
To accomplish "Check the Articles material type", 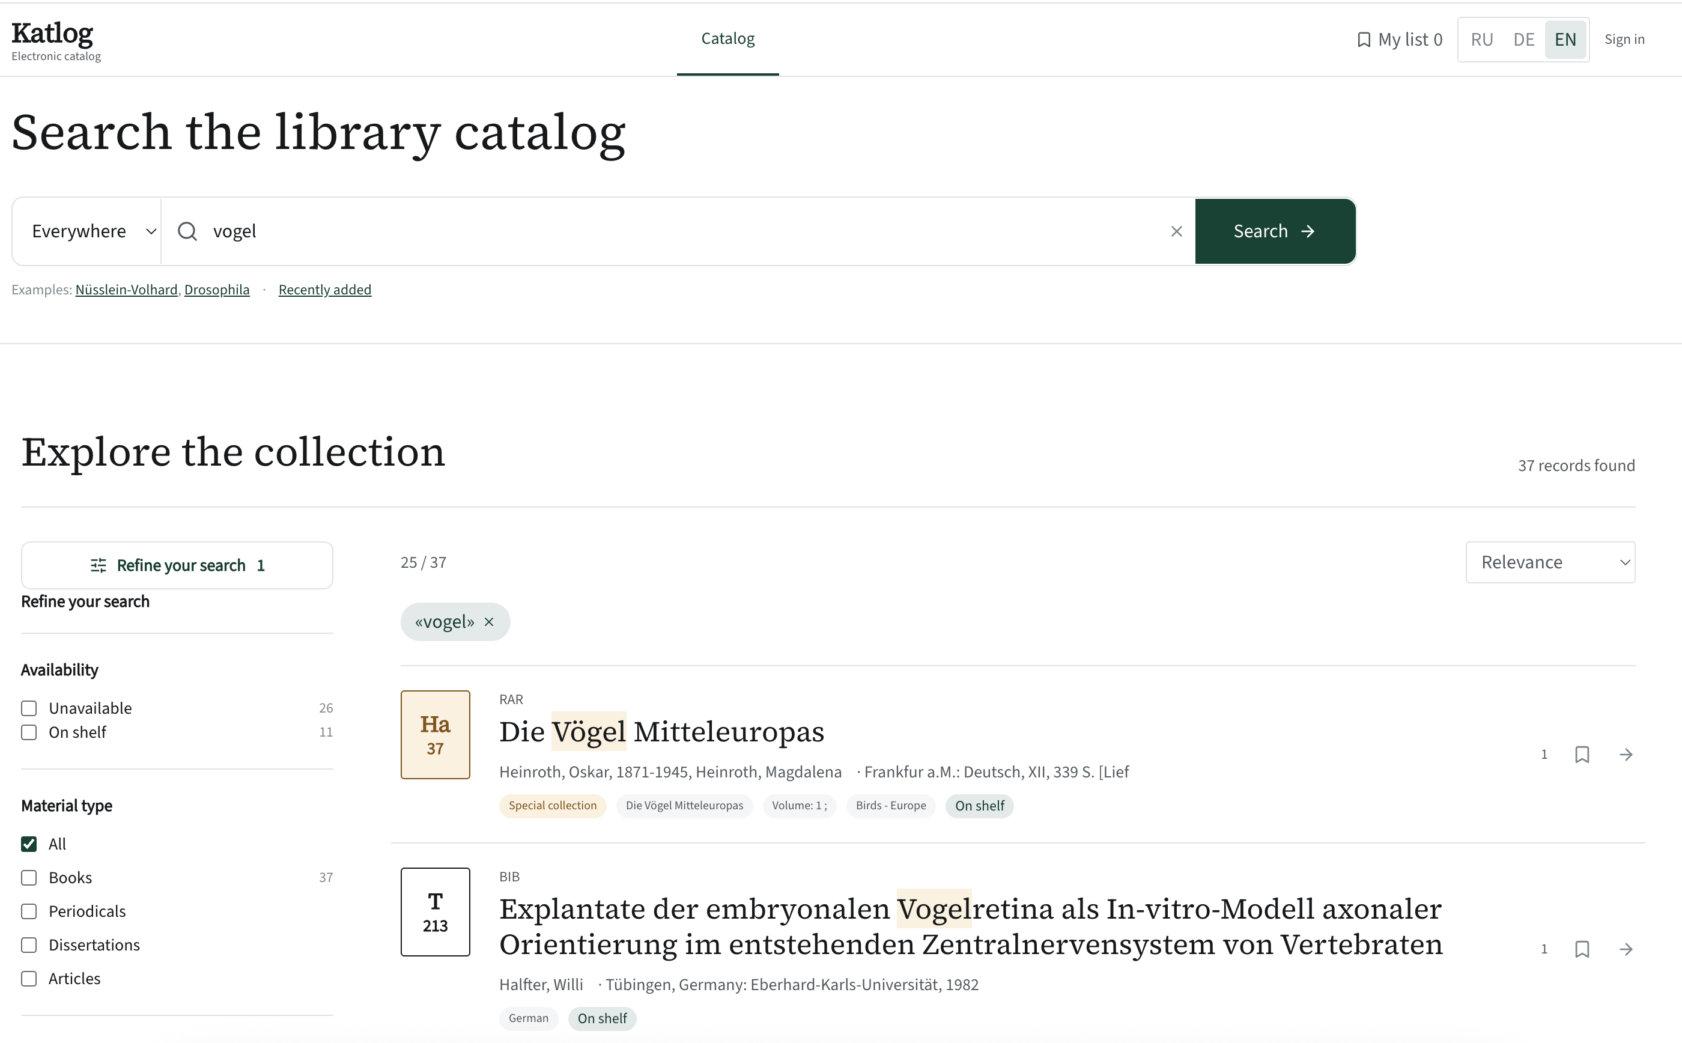I will pyautogui.click(x=29, y=979).
